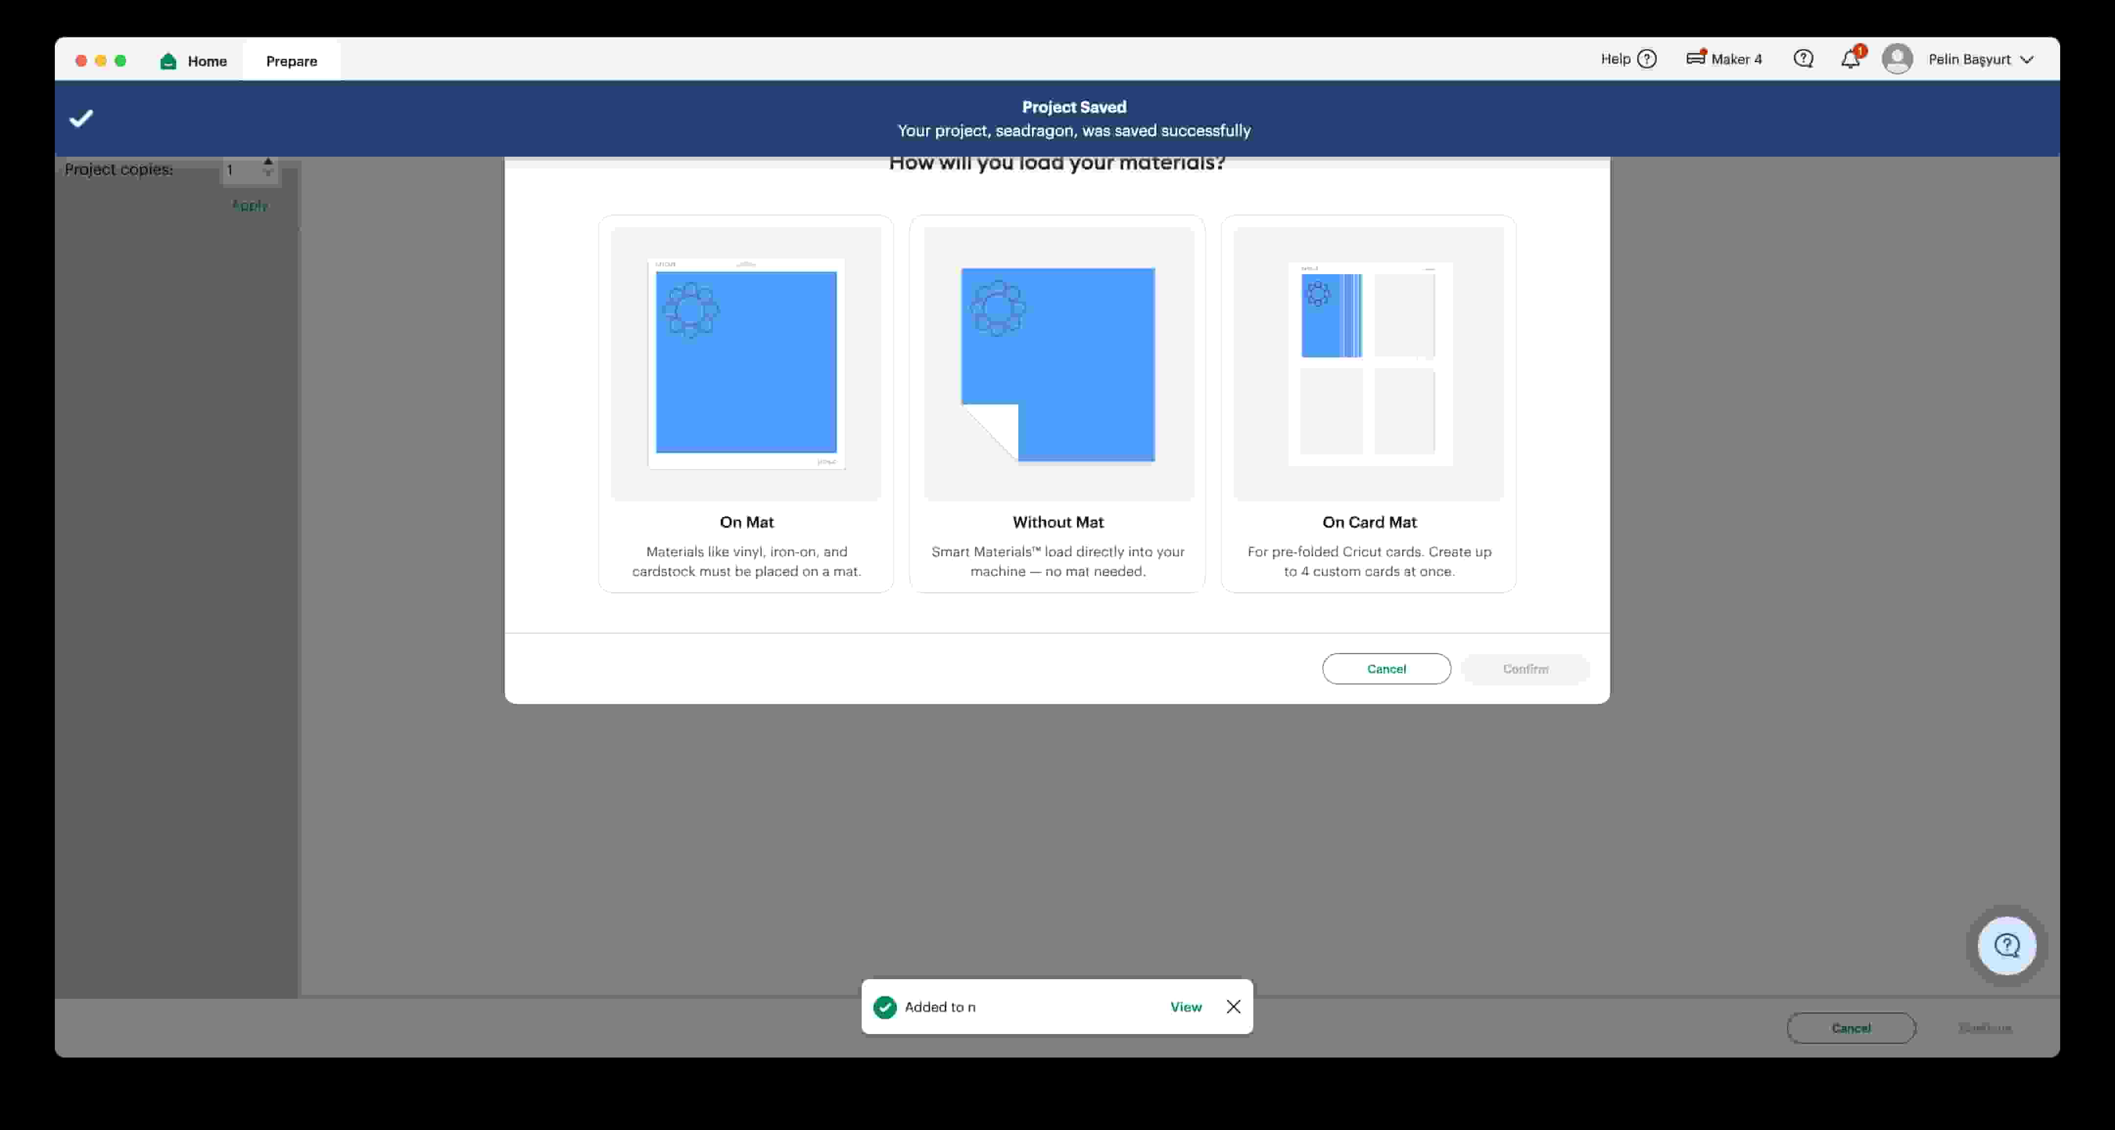Click the Maker 4 machine icon
Image resolution: width=2115 pixels, height=1130 pixels.
[1695, 58]
